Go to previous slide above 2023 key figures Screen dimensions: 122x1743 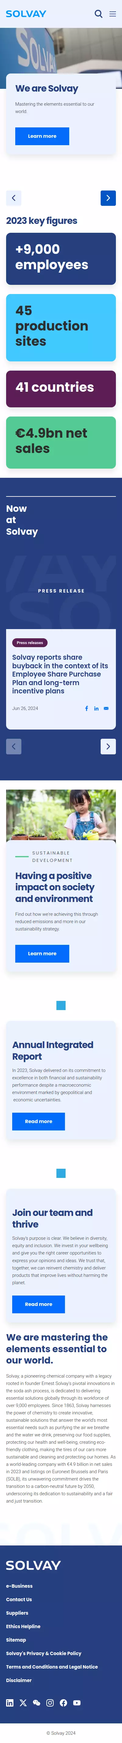coord(13,198)
